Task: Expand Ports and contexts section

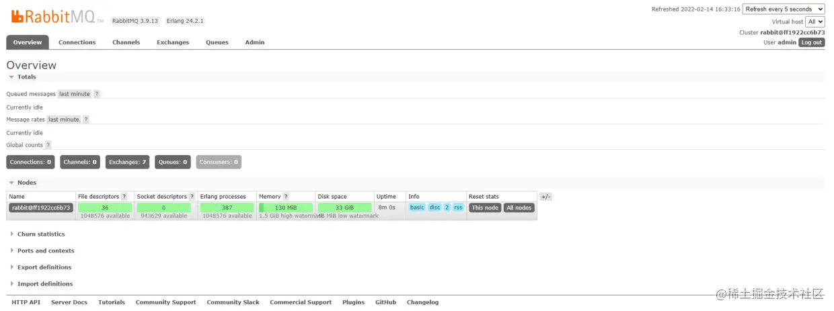Action: coord(42,251)
